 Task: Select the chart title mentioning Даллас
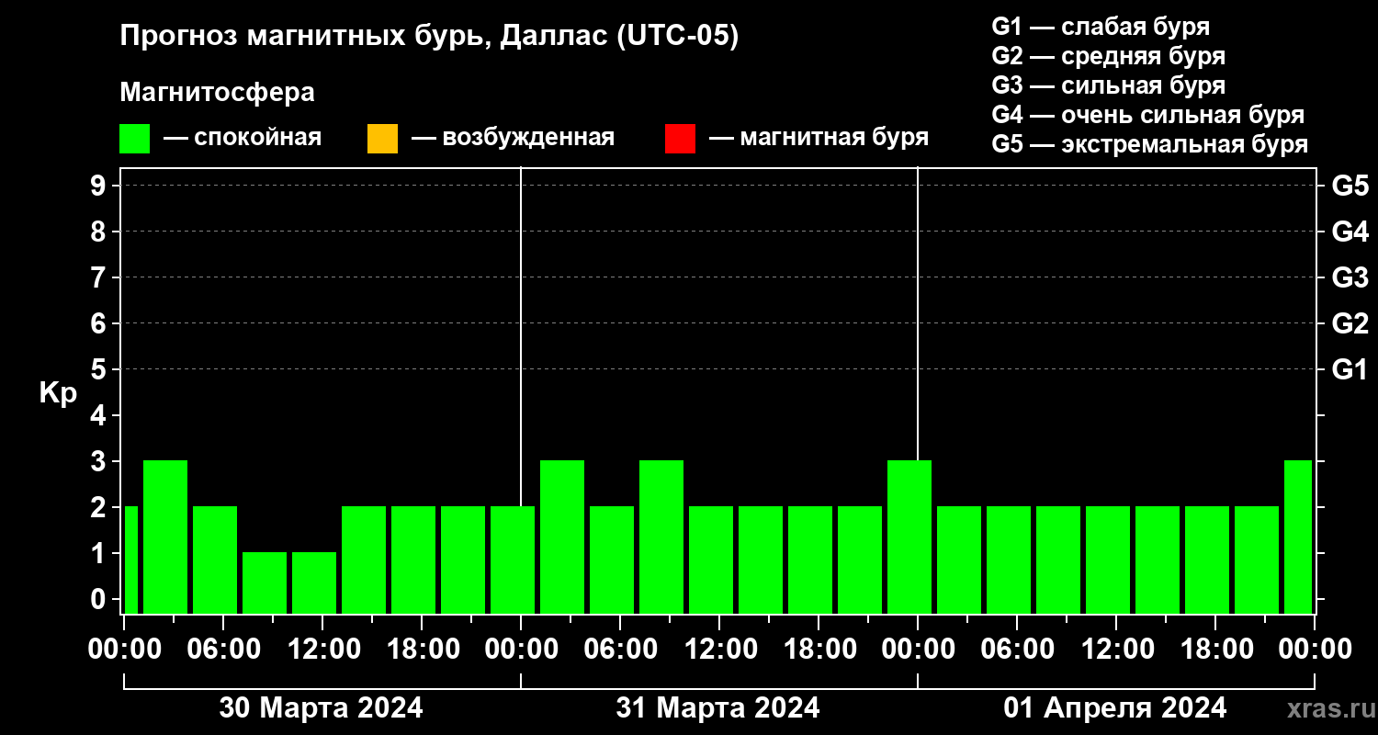[429, 37]
